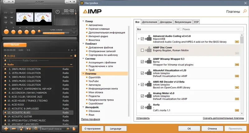
Task: Click the plugin list vertical scrollbar
Action: [242, 74]
